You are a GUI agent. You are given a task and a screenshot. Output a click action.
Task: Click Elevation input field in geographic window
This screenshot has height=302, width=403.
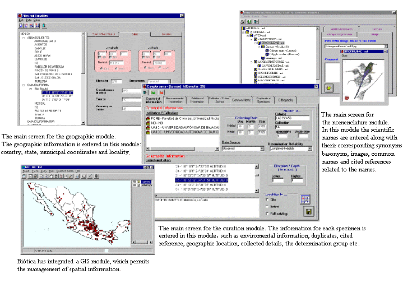[117, 81]
